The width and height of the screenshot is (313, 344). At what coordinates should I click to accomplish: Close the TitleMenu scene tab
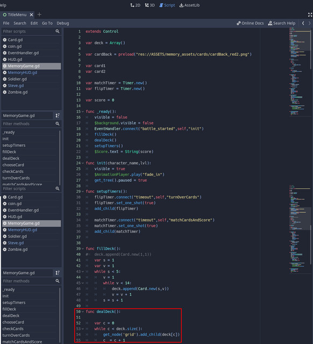click(31, 15)
